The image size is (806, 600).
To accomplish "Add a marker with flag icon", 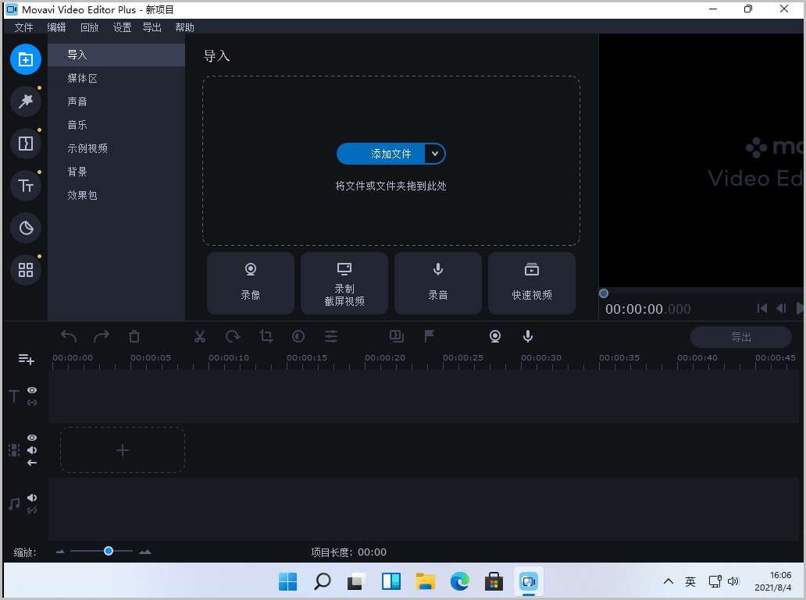I will coord(430,336).
